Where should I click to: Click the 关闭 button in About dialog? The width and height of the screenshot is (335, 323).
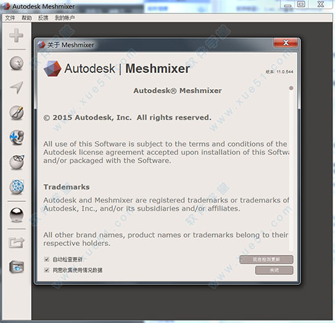pyautogui.click(x=274, y=270)
